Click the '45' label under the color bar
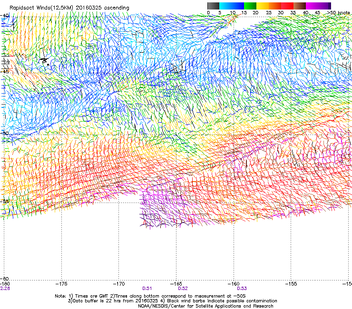The image size is (352, 309). click(x=317, y=13)
